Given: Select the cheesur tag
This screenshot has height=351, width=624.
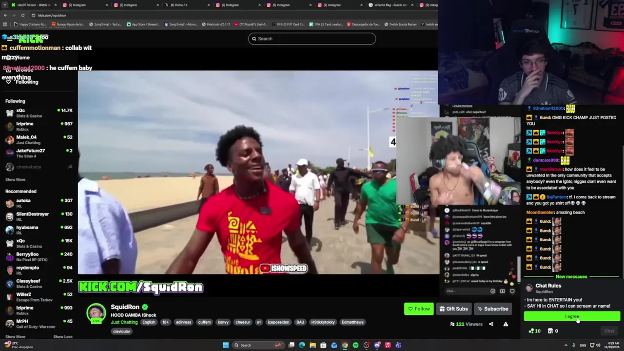Looking at the screenshot, I should point(243,322).
